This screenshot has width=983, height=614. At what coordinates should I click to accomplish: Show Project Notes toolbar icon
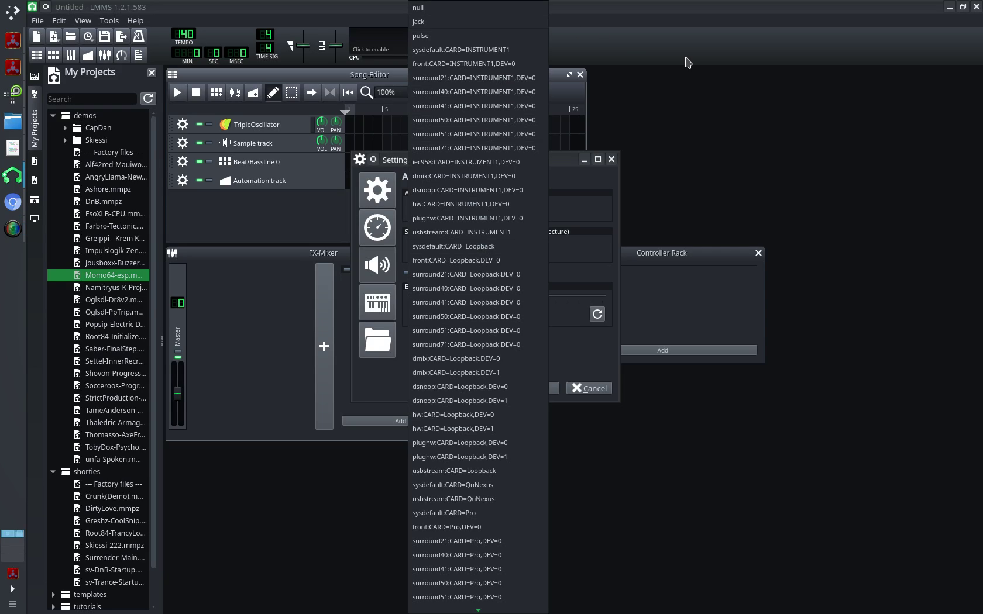pyautogui.click(x=139, y=55)
